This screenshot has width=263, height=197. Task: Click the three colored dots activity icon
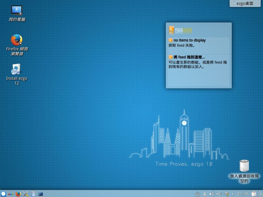(11, 194)
